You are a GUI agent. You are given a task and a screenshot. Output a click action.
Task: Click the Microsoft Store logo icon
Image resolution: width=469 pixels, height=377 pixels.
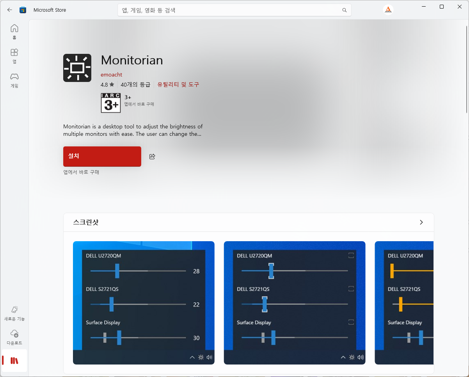[23, 10]
